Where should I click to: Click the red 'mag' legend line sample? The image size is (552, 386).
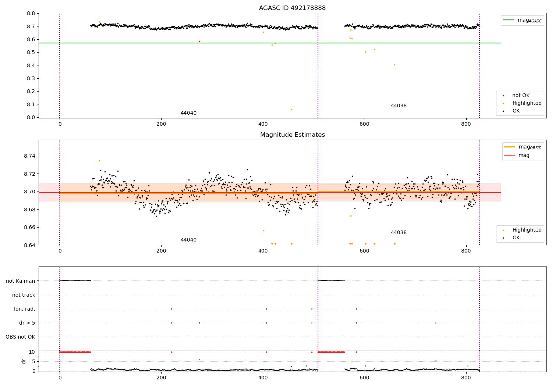(510, 156)
